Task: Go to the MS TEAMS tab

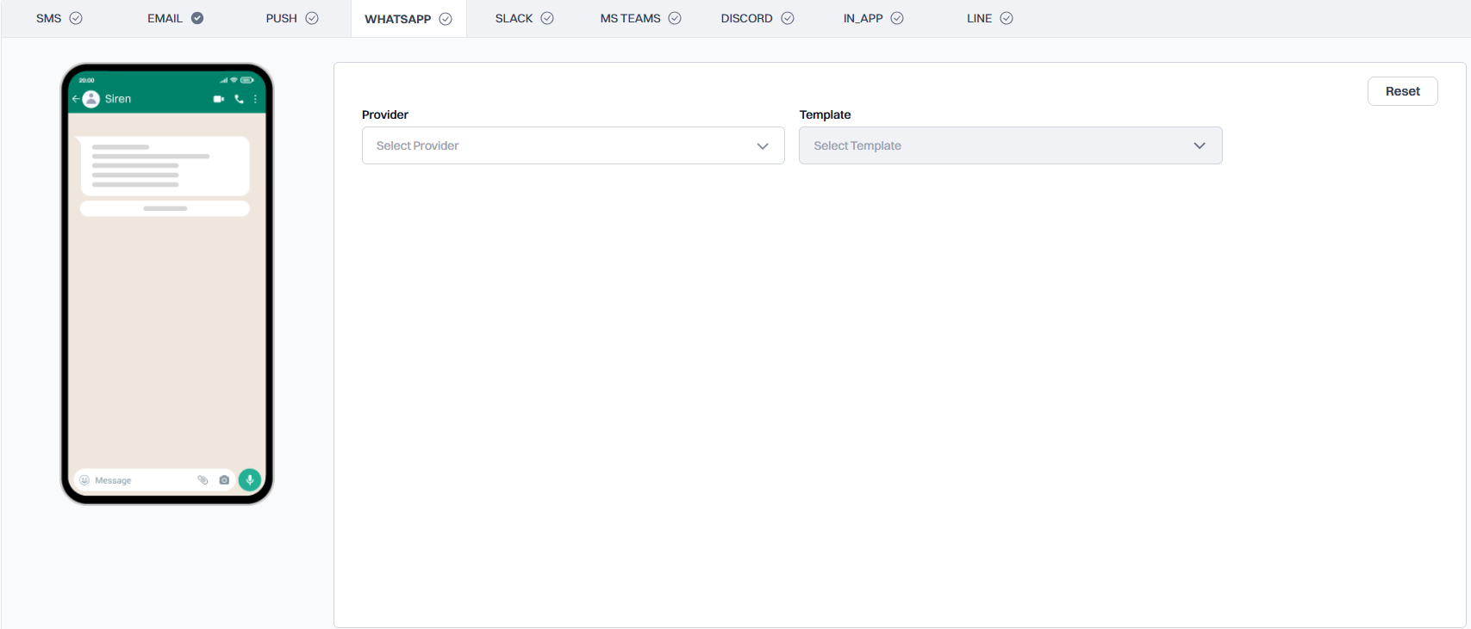Action: point(640,18)
